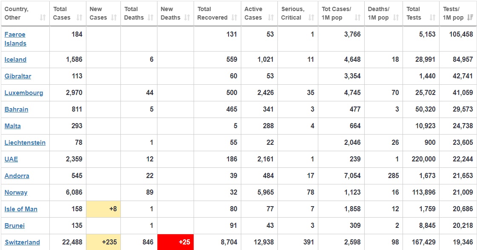Sort by Total Deaths using arrow icon

[150, 17]
